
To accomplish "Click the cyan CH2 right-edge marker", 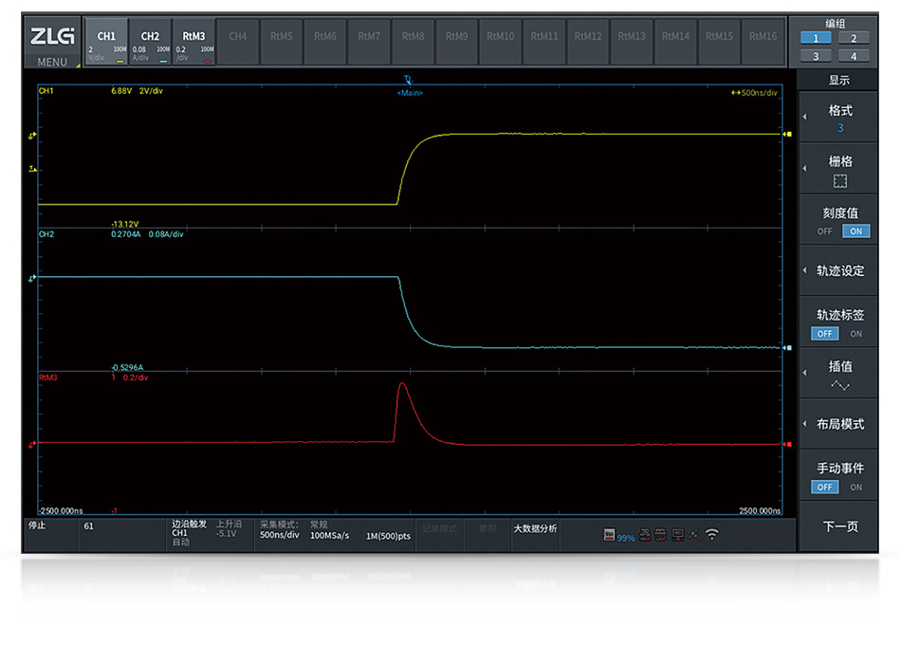I will tap(788, 348).
